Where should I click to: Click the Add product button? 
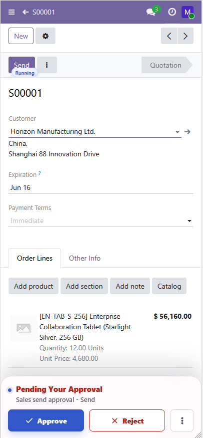(x=33, y=286)
